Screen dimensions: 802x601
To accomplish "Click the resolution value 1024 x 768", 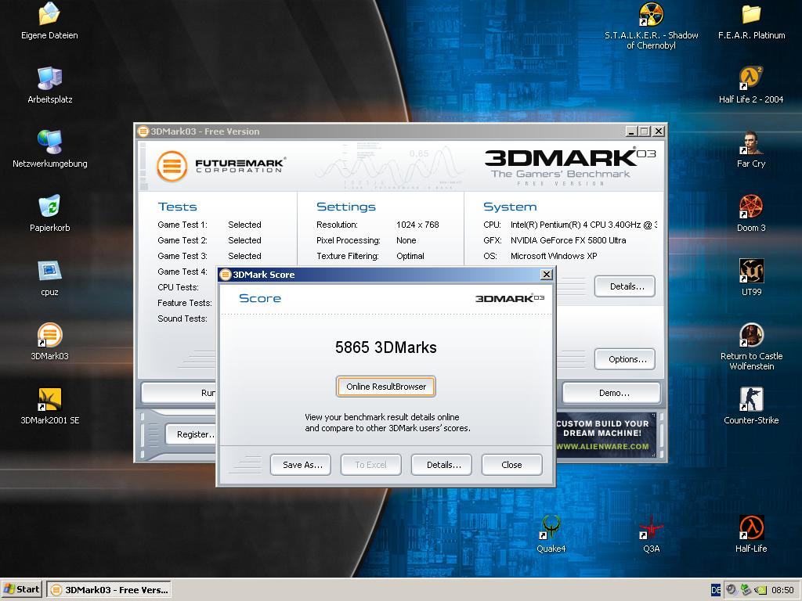I will (x=417, y=225).
